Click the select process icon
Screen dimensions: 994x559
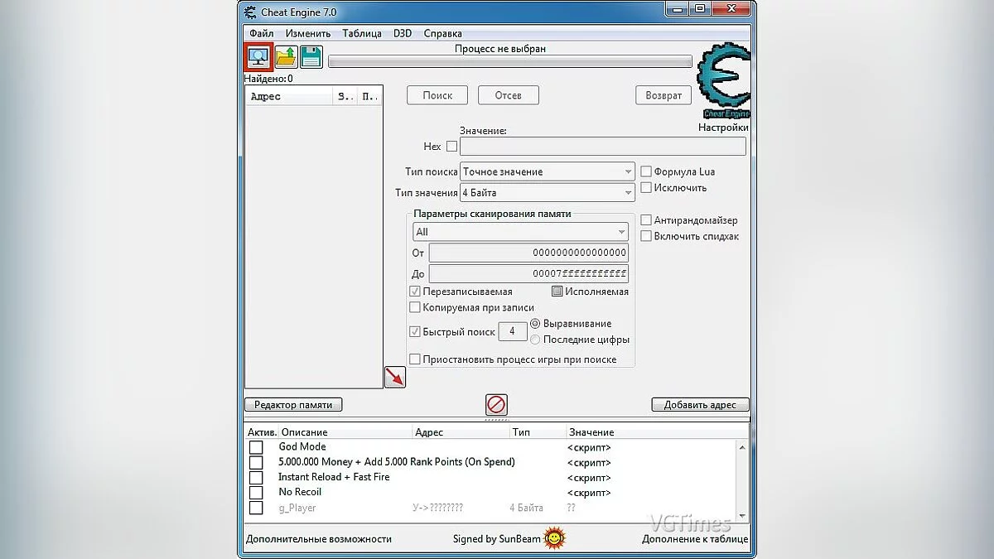pos(258,55)
